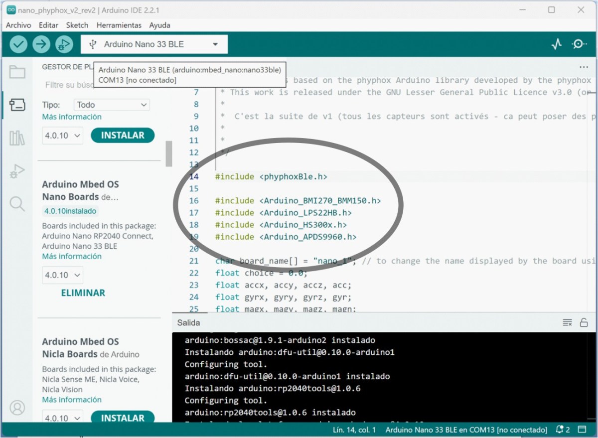598x438 pixels.
Task: Open the user account profile icon
Action: [17, 408]
